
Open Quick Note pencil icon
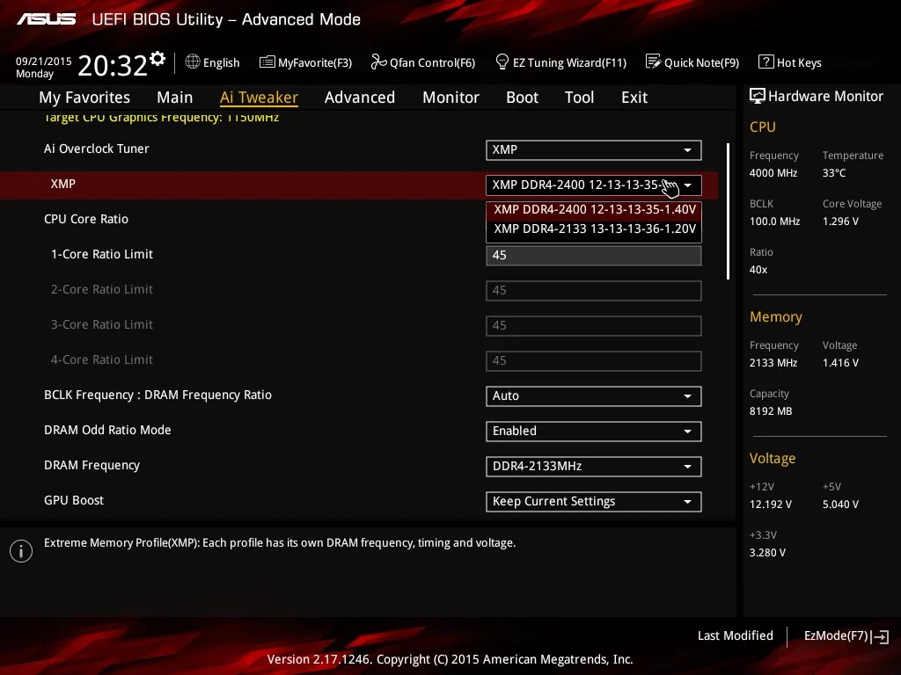pos(654,62)
